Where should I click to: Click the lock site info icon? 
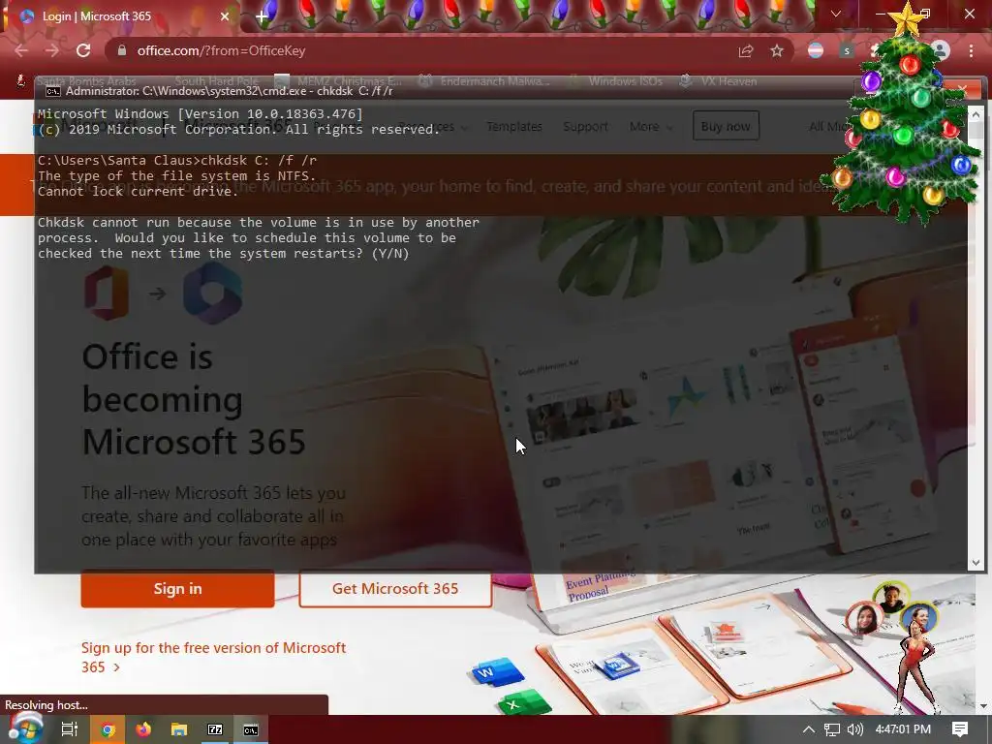tap(122, 50)
